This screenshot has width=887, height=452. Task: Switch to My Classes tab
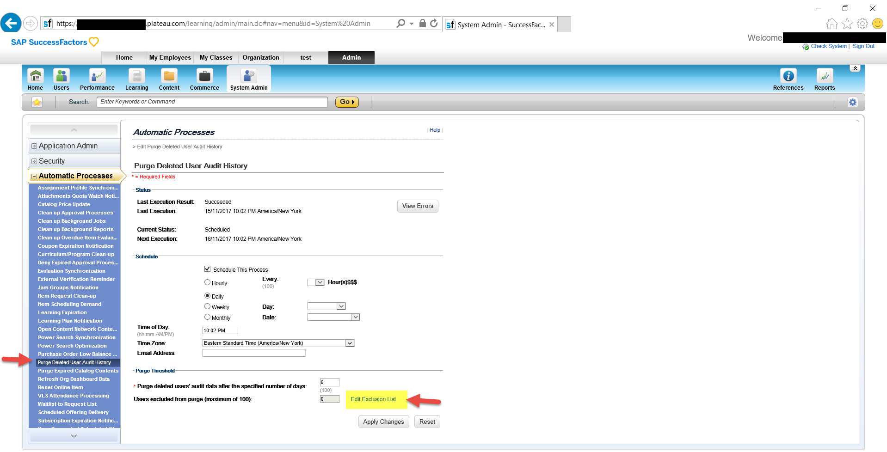pyautogui.click(x=216, y=58)
